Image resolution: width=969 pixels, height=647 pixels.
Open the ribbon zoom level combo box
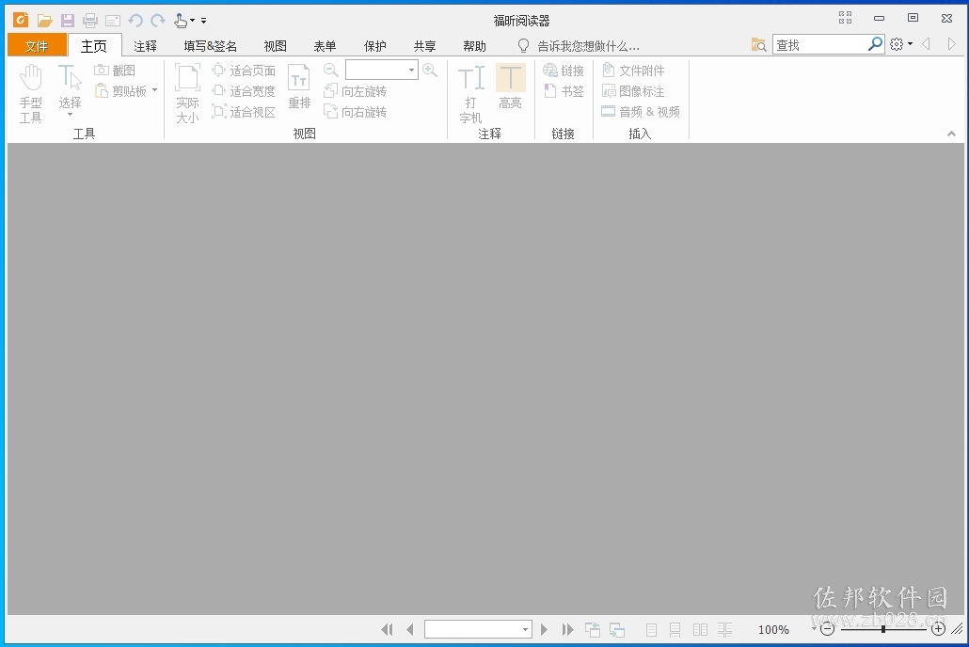381,70
